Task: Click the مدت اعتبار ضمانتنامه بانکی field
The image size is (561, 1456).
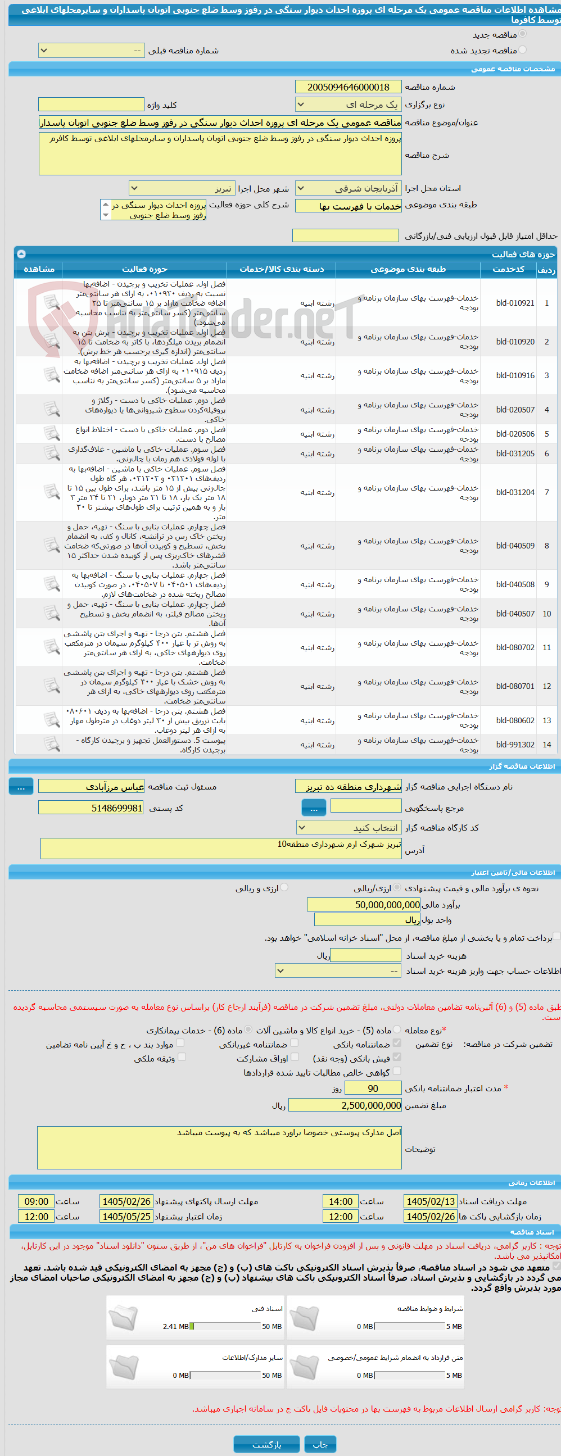Action: tap(373, 1088)
